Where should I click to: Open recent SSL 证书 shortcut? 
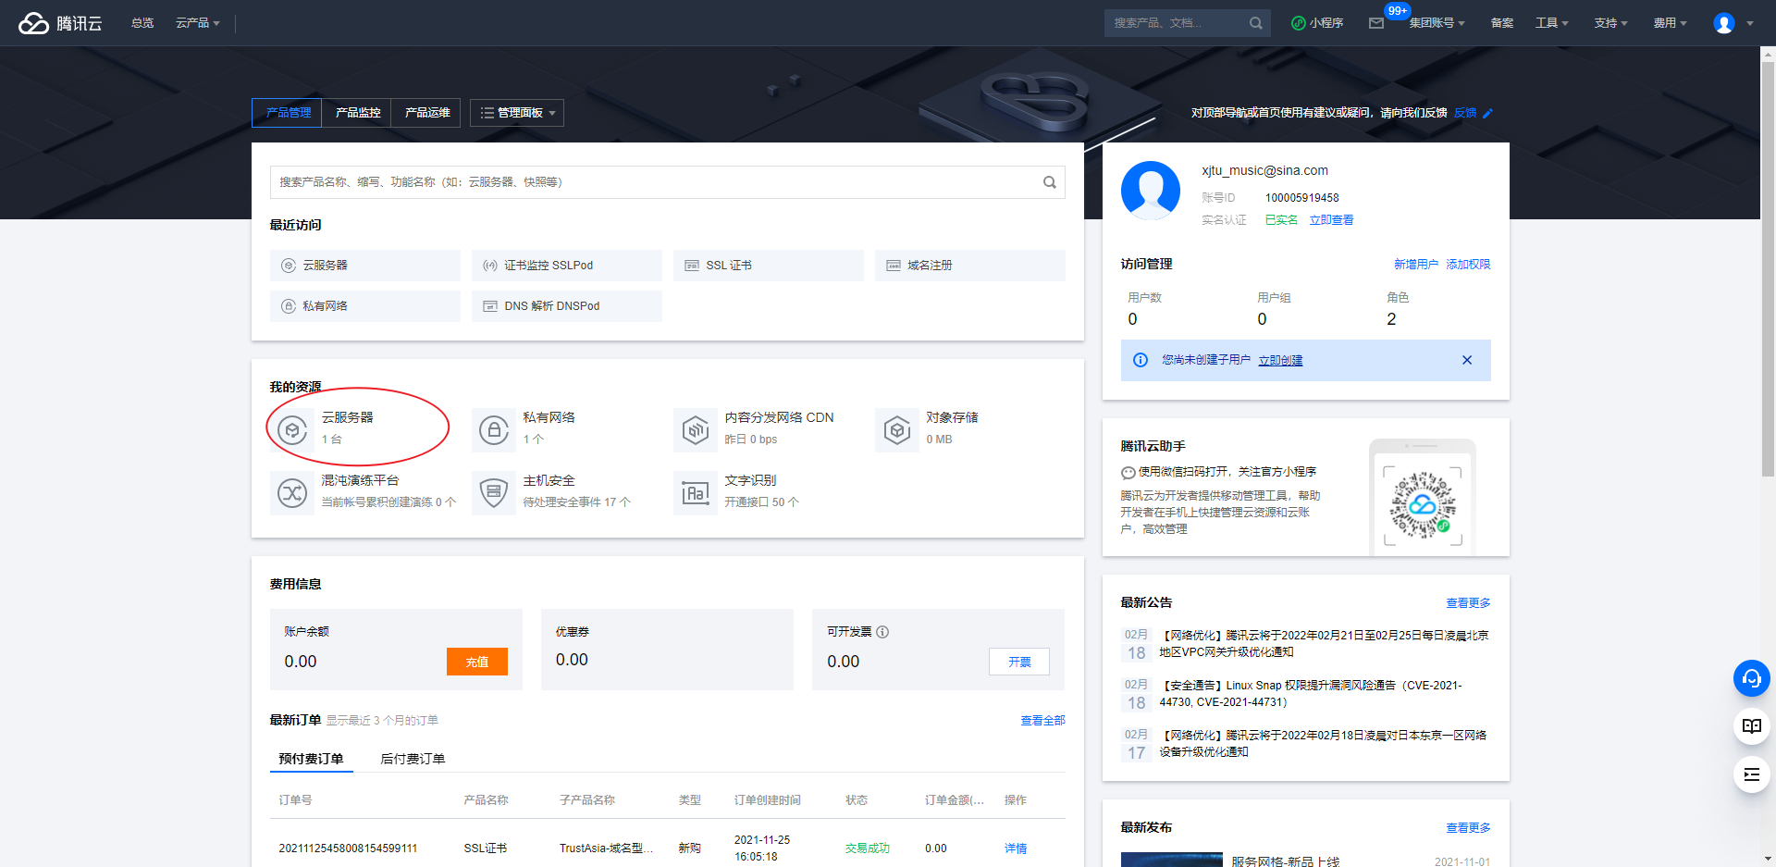(x=768, y=266)
